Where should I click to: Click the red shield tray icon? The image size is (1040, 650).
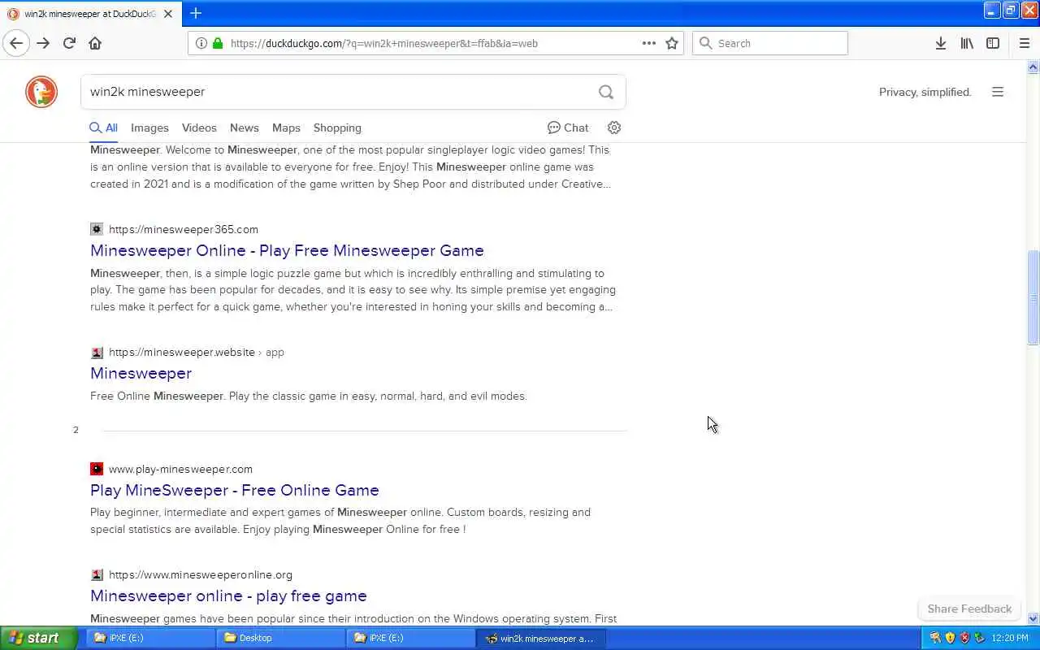(964, 638)
